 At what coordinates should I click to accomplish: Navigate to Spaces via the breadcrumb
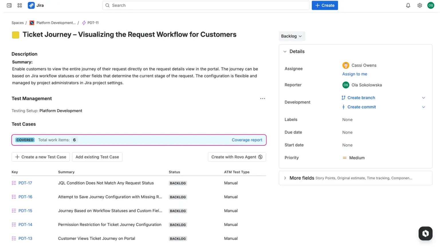pos(17,23)
